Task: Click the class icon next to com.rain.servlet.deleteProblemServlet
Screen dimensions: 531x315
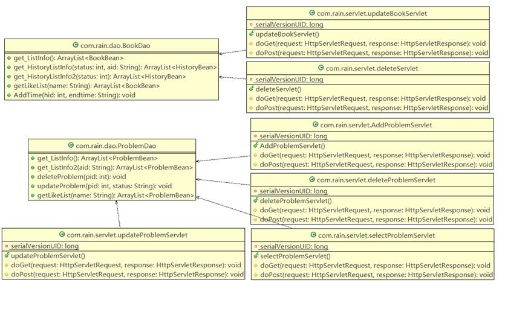Action: coord(312,179)
